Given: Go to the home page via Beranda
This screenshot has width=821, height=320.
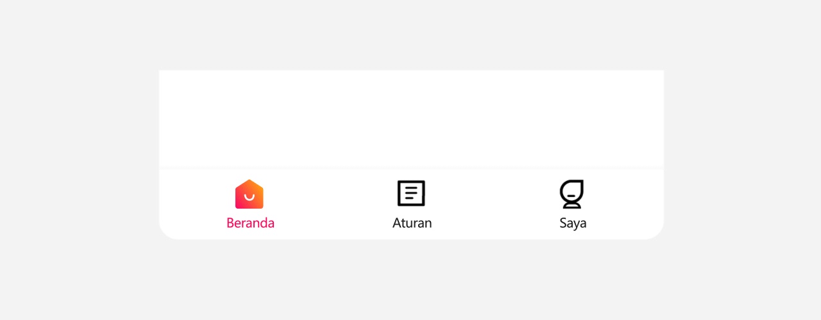Looking at the screenshot, I should click(250, 205).
